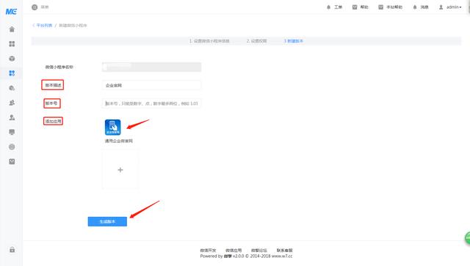Viewport: 470px width, 266px height.
Task: Click the lock icon in the sidebar
Action: pos(12,249)
